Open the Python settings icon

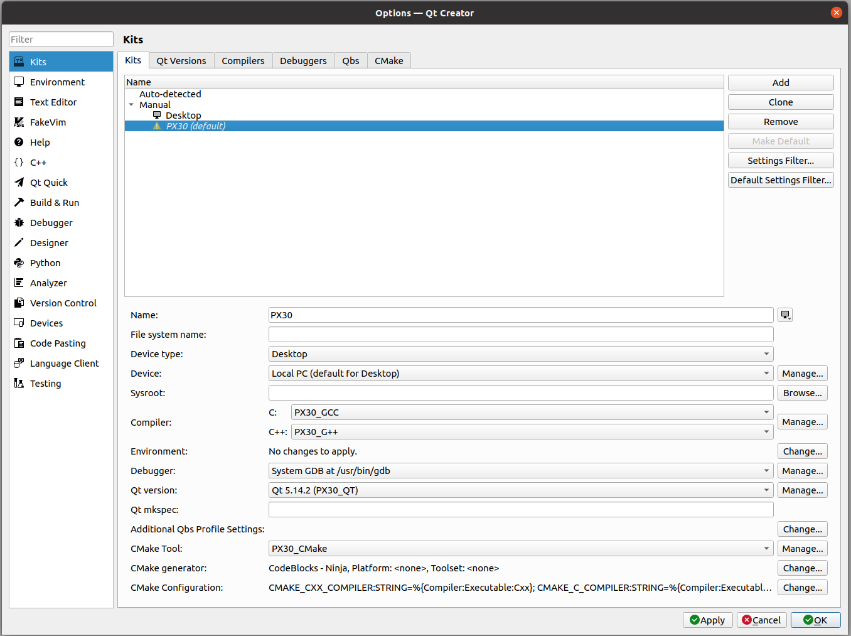tap(19, 263)
